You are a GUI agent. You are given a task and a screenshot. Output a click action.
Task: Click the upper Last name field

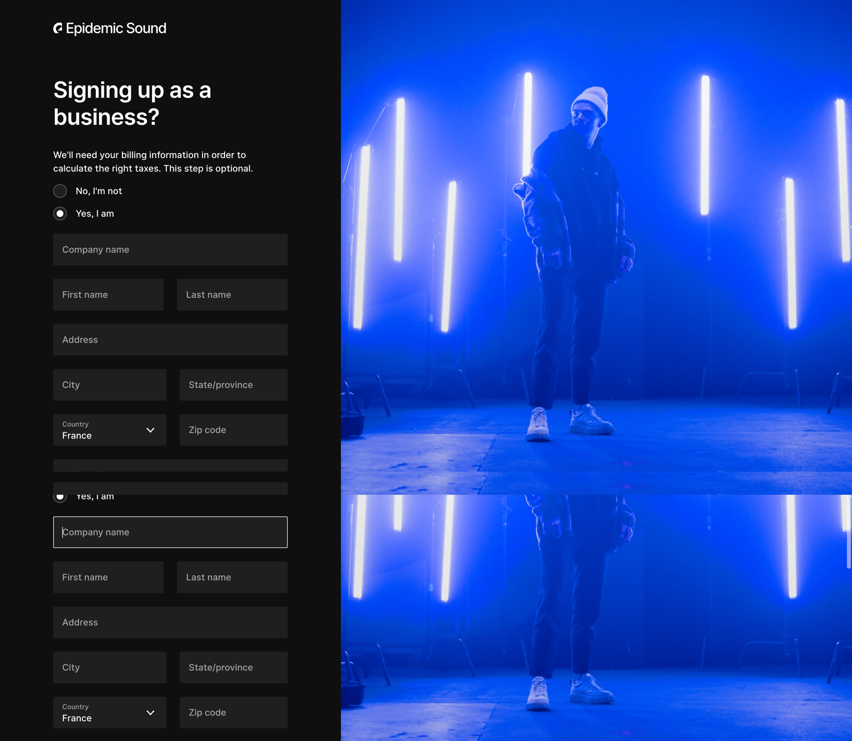tap(232, 295)
